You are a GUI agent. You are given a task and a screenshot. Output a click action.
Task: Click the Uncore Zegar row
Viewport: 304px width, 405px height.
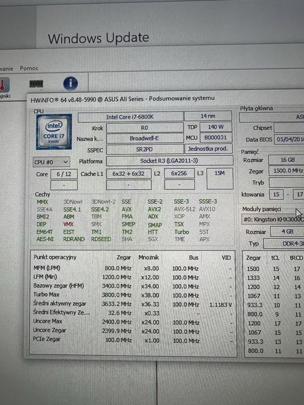[133, 331]
